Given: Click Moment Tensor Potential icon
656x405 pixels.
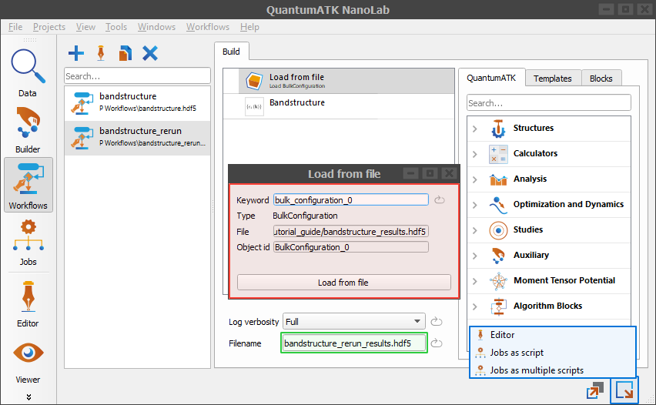Looking at the screenshot, I should (x=498, y=281).
